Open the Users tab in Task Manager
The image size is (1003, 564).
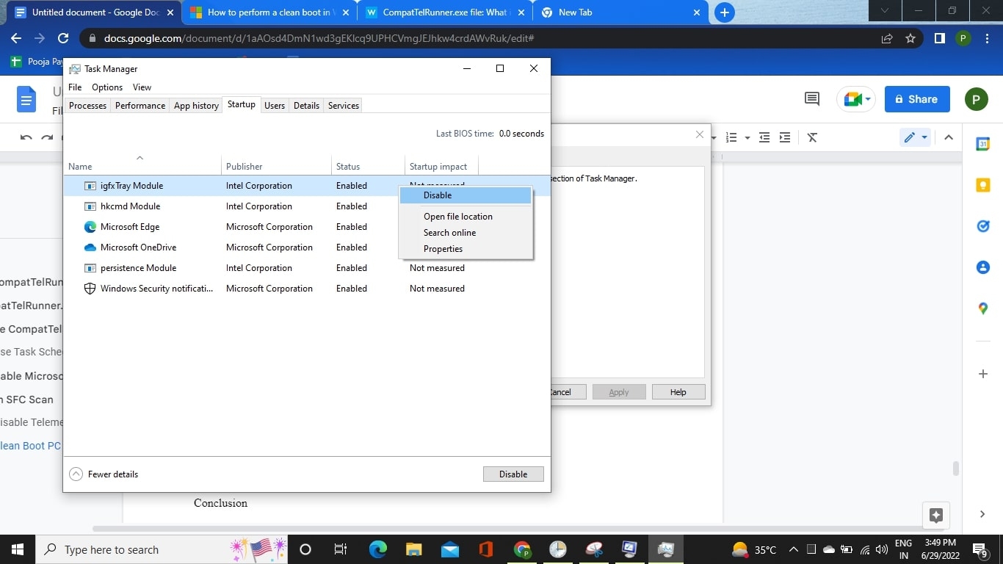(275, 106)
